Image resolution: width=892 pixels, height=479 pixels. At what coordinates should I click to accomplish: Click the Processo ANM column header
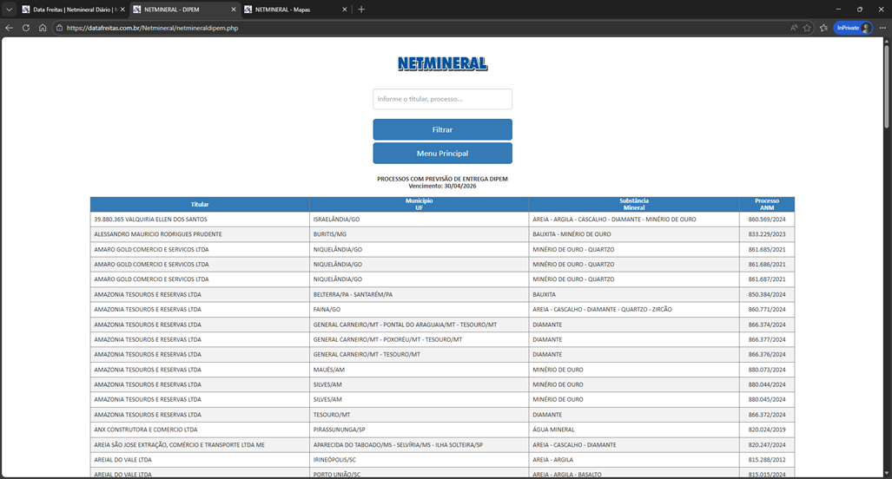[767, 205]
